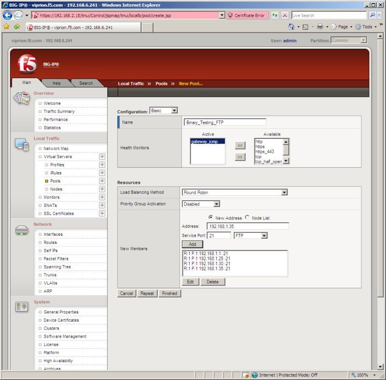Open the Partition Common dropdown
Image resolution: width=386 pixels, height=380 pixels.
[349, 40]
